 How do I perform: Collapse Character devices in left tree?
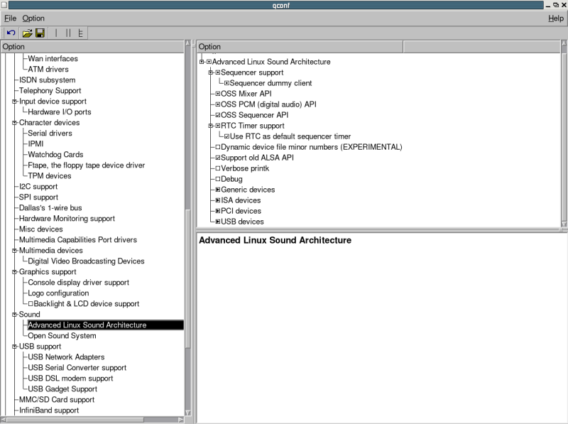(14, 123)
